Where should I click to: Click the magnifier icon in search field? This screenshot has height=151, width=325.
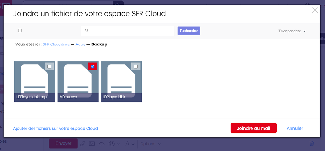pyautogui.click(x=87, y=31)
